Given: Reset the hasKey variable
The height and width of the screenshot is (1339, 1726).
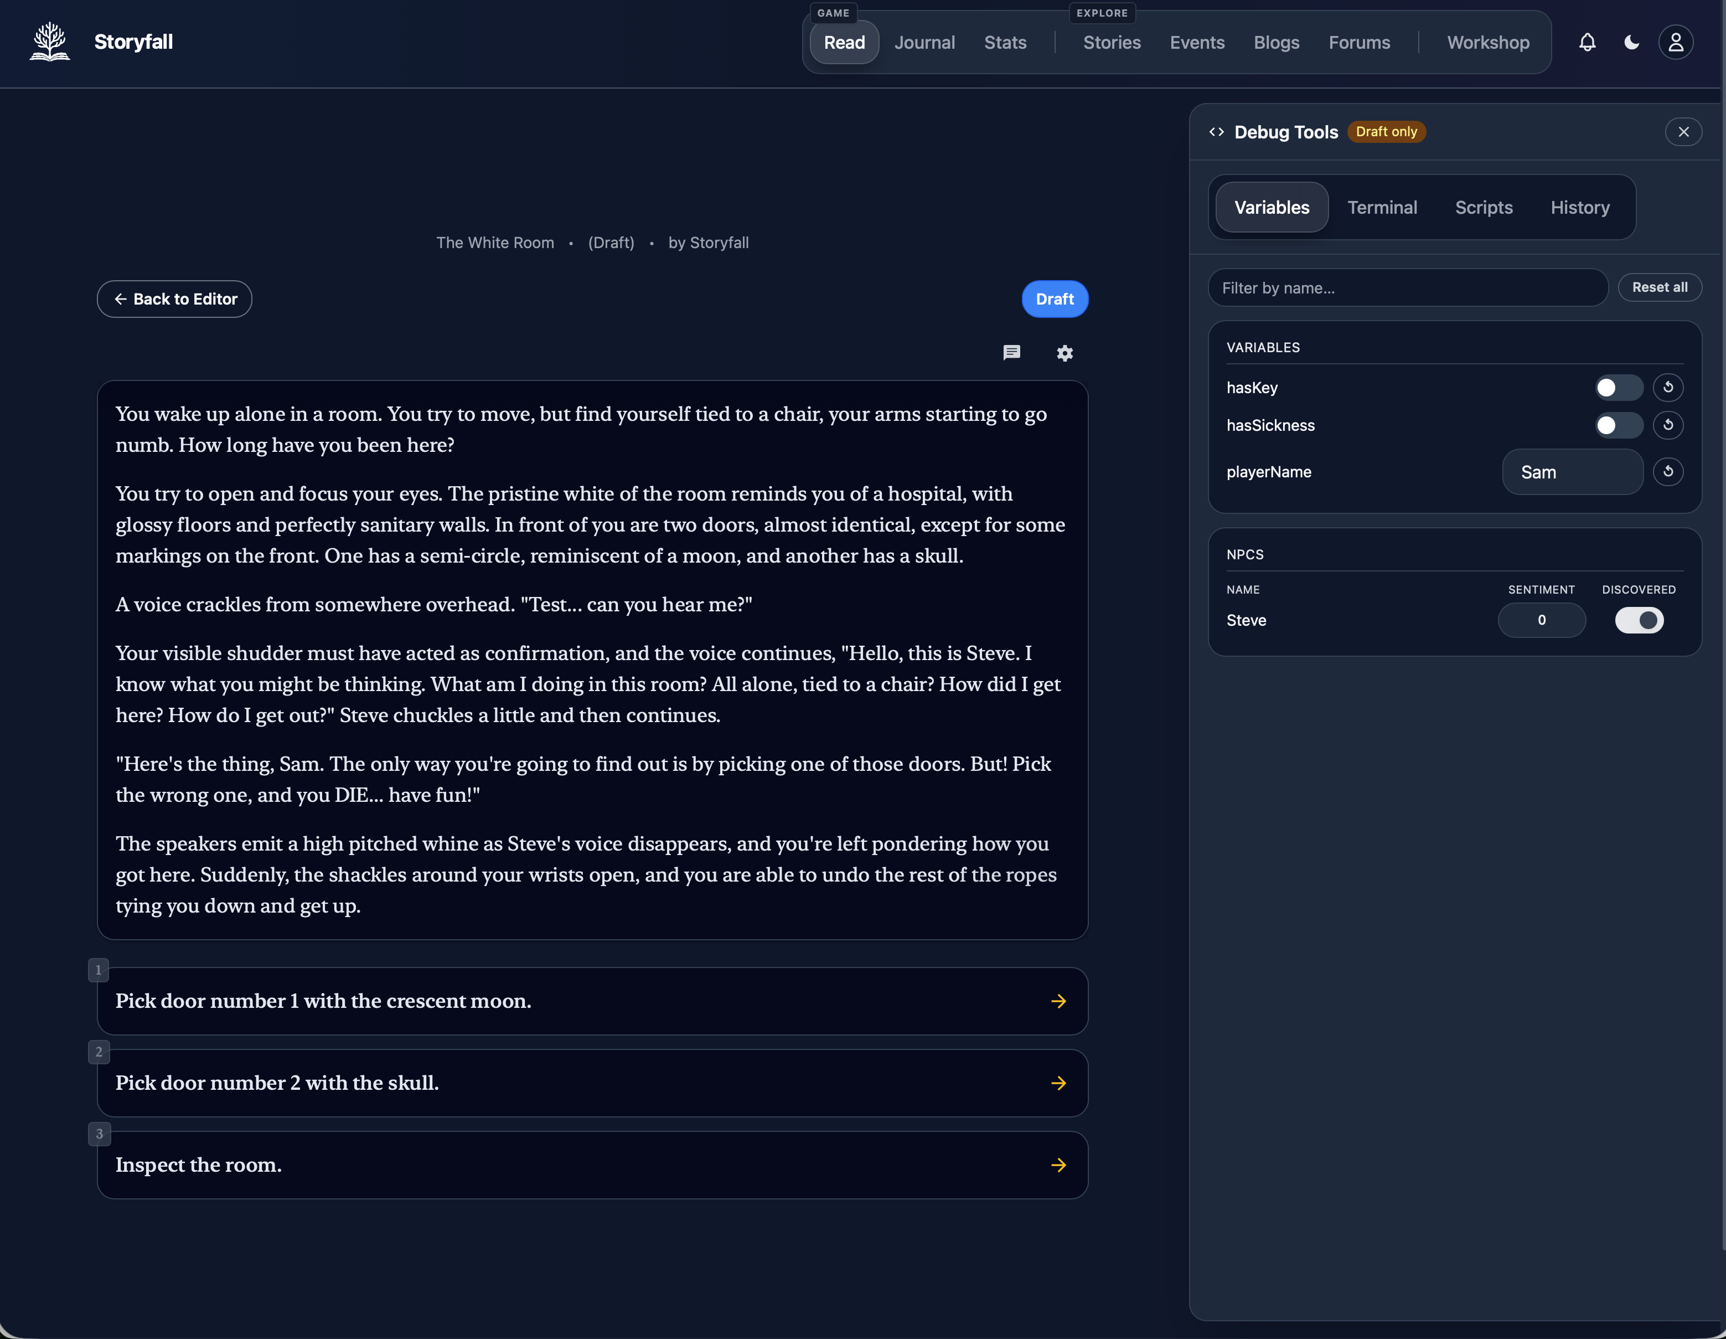Looking at the screenshot, I should [x=1668, y=387].
